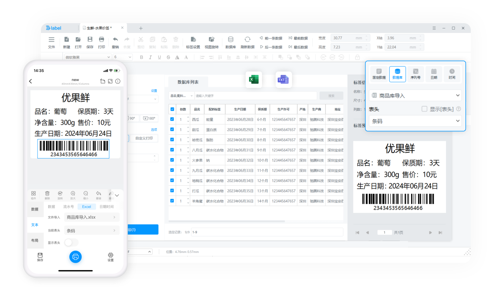Click the 设置 link in print panel
Screen dimensions: 494x301
154,91
